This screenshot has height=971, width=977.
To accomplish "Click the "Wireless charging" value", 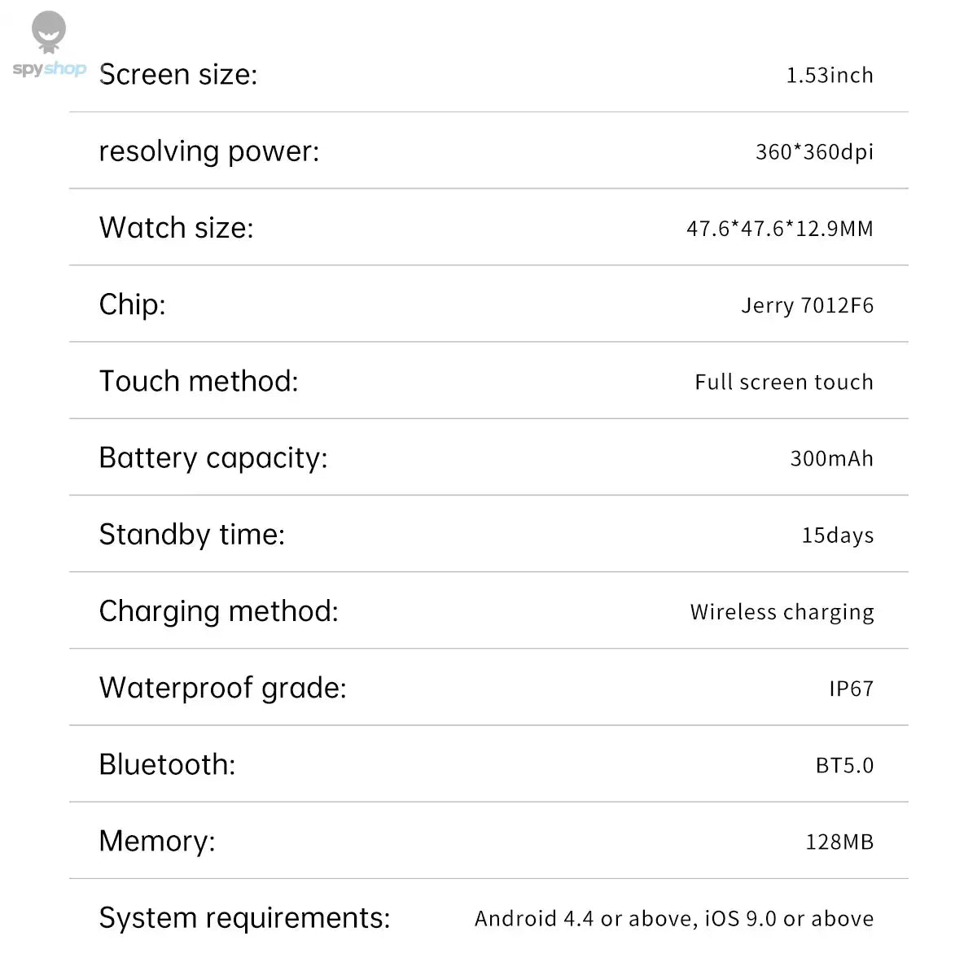I will pos(782,612).
